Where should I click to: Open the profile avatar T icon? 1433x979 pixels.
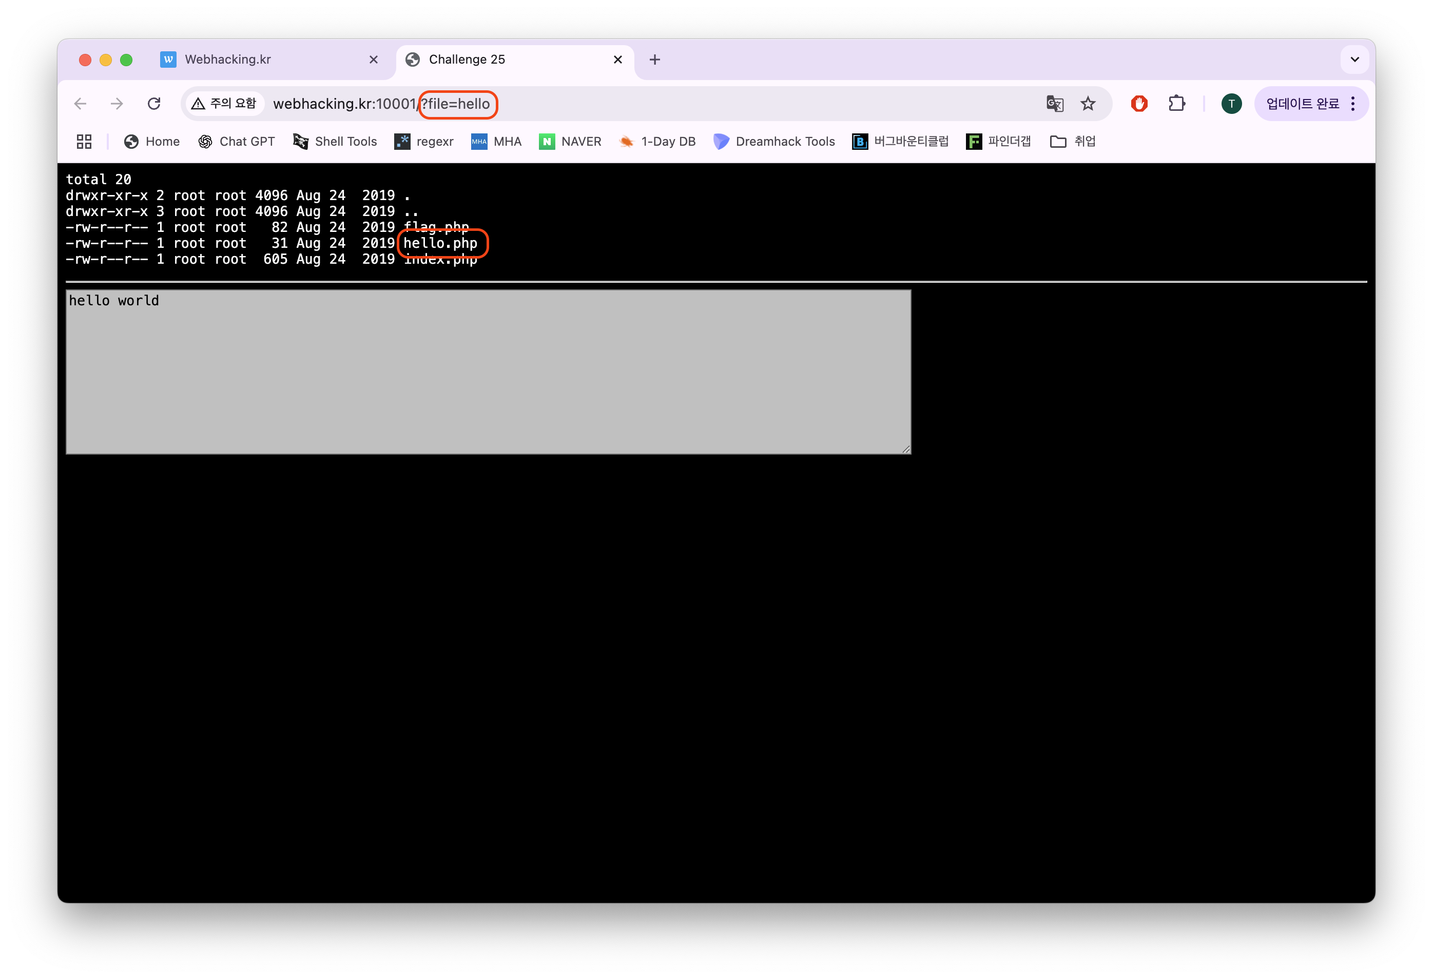point(1231,104)
